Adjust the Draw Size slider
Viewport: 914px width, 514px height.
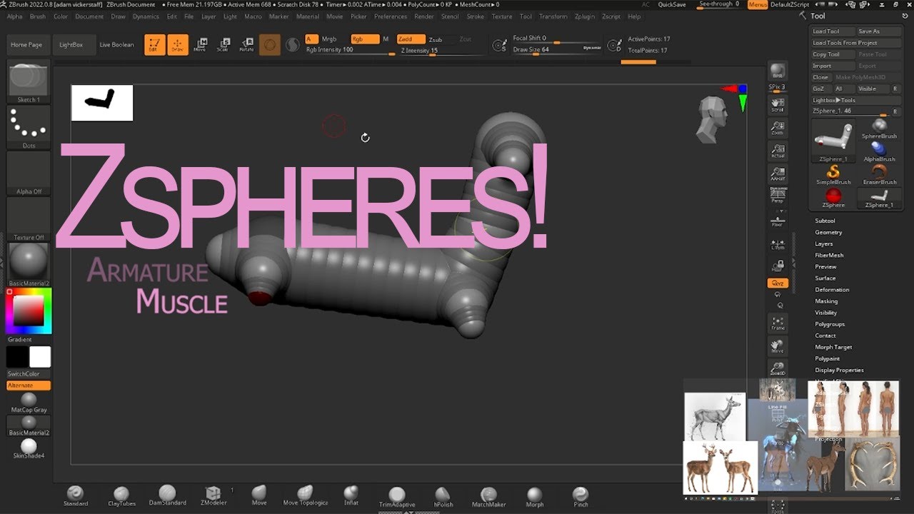click(x=557, y=50)
